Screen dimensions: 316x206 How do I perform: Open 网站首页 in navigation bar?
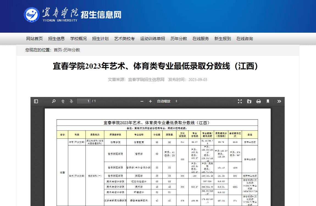(x=34, y=39)
